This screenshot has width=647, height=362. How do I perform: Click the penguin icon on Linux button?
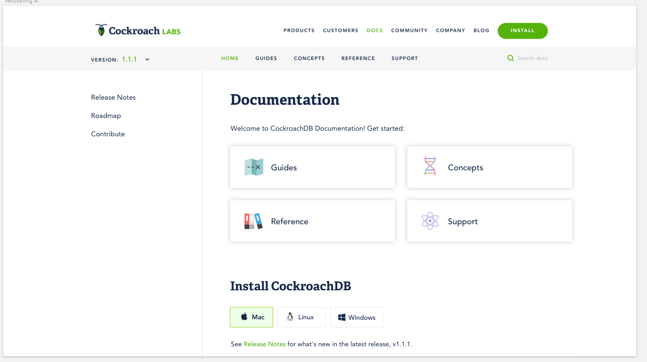click(x=290, y=317)
